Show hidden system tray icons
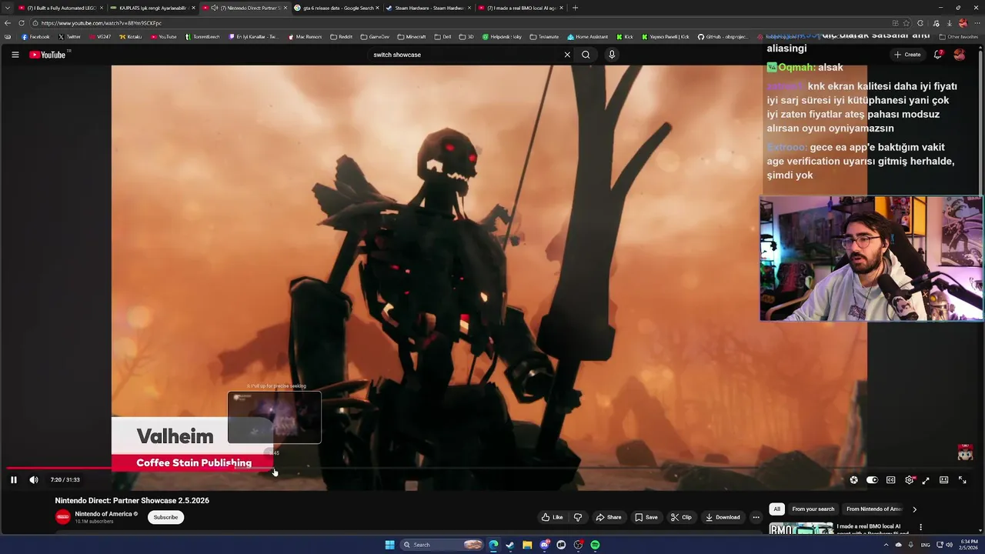The height and width of the screenshot is (554, 985). pyautogui.click(x=886, y=545)
